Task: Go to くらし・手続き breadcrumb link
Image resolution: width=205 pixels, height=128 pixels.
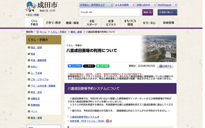Action: click(59, 32)
